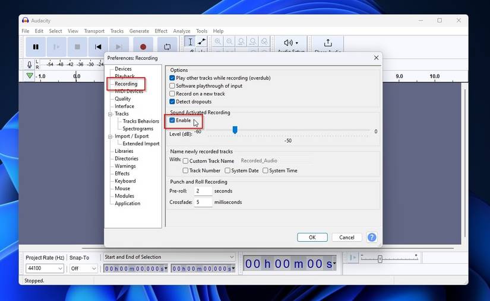Open the Audio Setup speaker button
This screenshot has width=490, height=301.
point(291,43)
